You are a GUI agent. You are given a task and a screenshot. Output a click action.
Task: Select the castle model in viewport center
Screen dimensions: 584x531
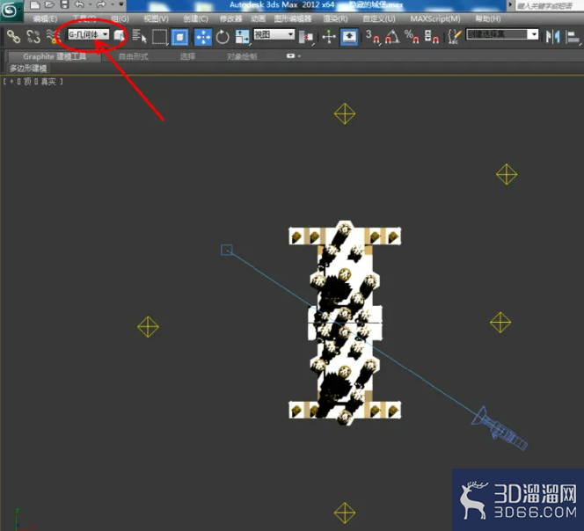345,323
